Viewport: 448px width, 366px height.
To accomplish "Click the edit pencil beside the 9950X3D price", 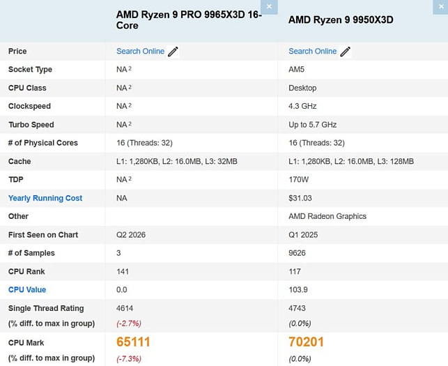I will click(345, 52).
